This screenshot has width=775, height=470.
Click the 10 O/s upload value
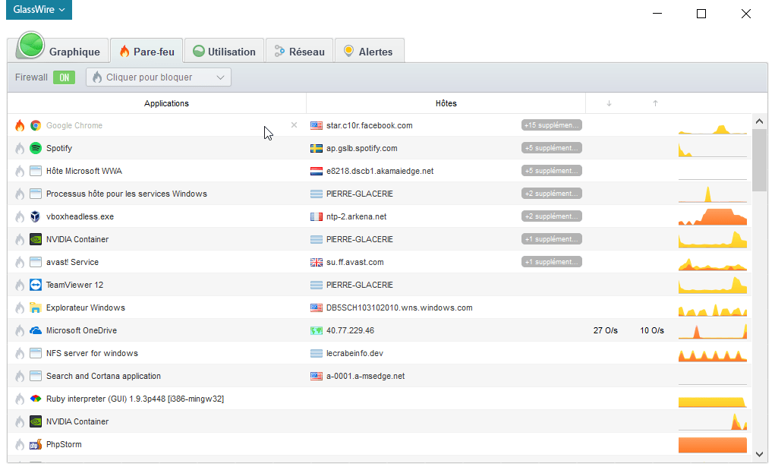[x=652, y=330]
